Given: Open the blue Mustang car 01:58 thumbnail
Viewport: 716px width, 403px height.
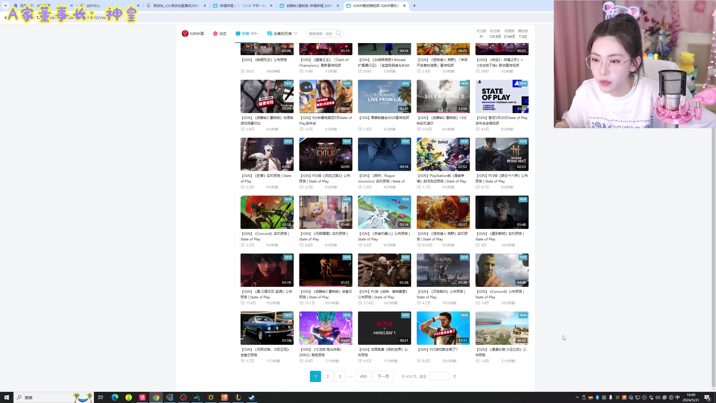Looking at the screenshot, I should point(267,328).
